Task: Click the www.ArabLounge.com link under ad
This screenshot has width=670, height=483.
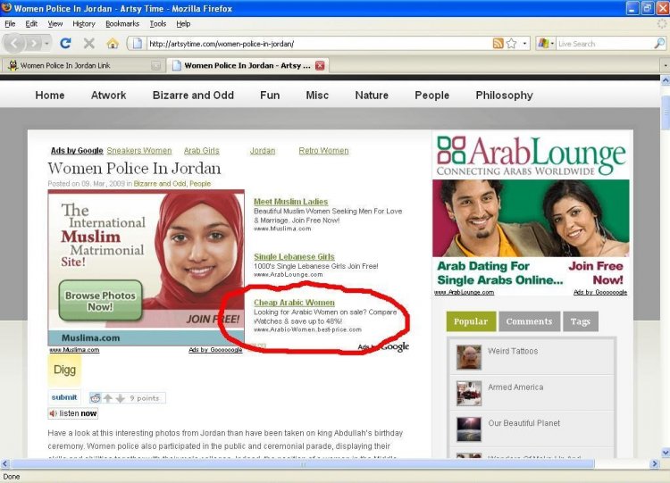Action: (x=464, y=292)
